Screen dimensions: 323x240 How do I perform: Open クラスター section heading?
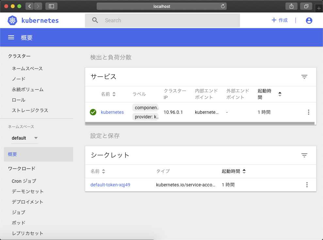(19, 56)
